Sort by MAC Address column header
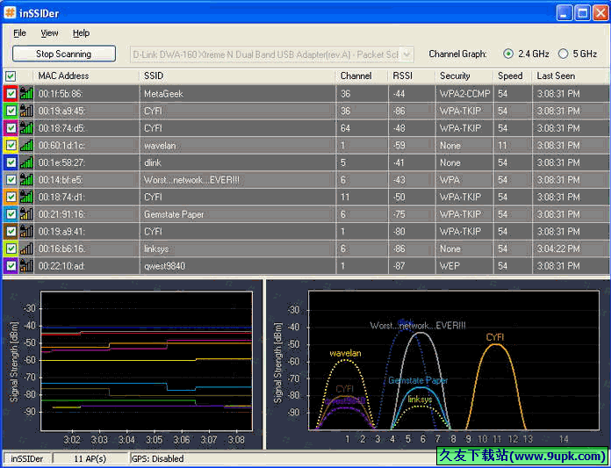The image size is (611, 468). [x=86, y=76]
